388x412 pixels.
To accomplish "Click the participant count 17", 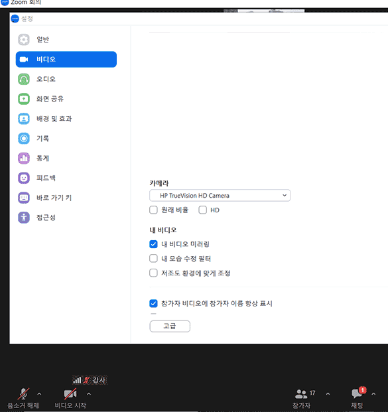I will 312,393.
